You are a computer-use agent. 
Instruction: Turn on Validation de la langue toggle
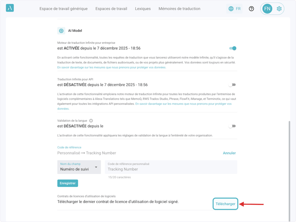point(232,126)
